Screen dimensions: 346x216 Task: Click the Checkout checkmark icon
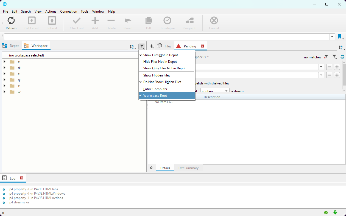(x=77, y=21)
